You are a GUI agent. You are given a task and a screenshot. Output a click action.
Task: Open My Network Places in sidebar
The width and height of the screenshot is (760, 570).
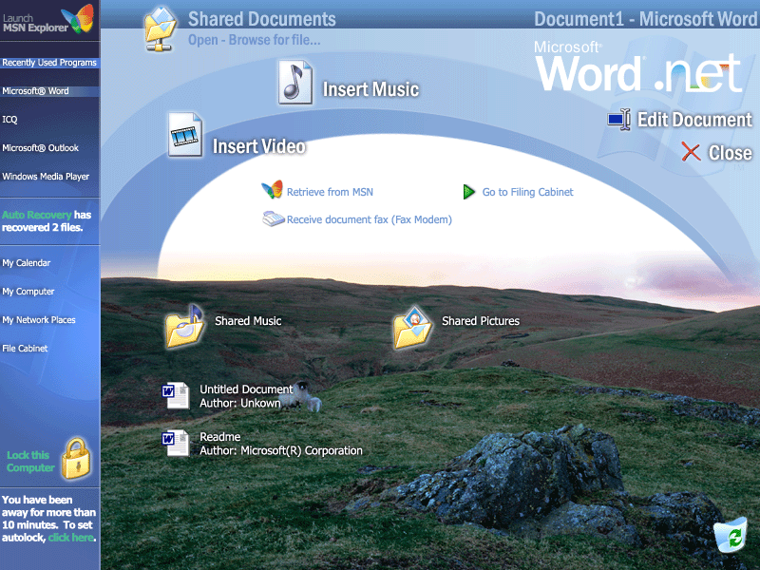[x=39, y=320]
